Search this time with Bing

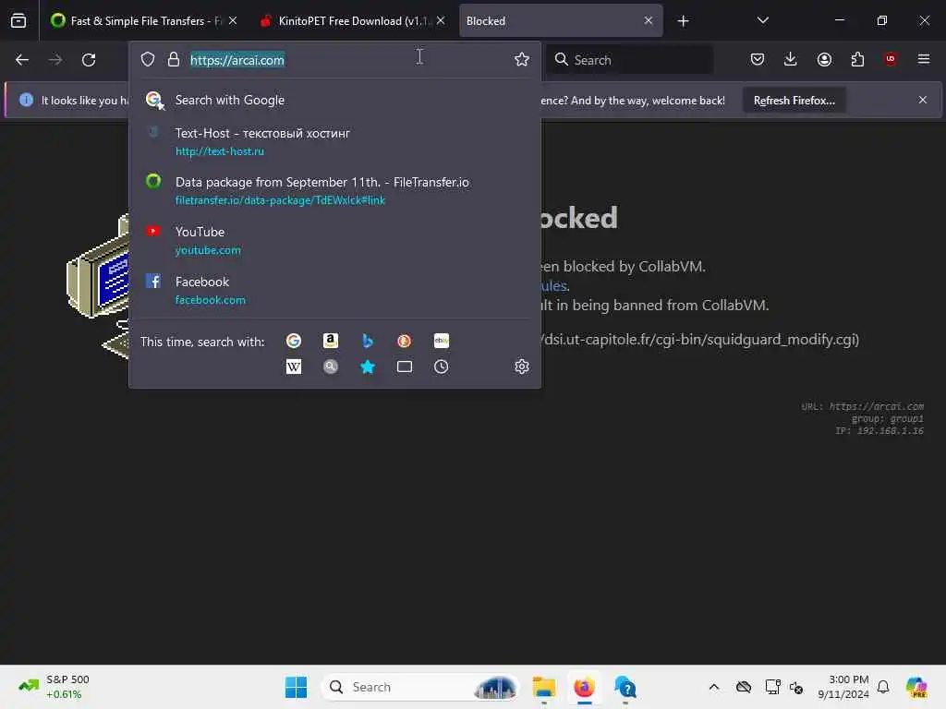[368, 341]
